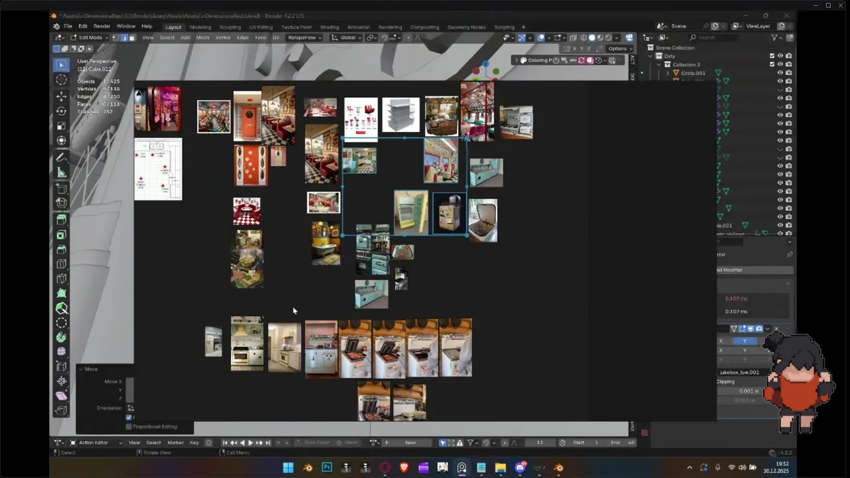Open the File menu
850x478 pixels.
(x=68, y=27)
